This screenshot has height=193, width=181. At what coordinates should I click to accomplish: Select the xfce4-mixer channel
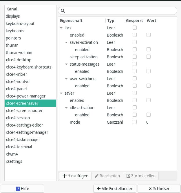30,74
